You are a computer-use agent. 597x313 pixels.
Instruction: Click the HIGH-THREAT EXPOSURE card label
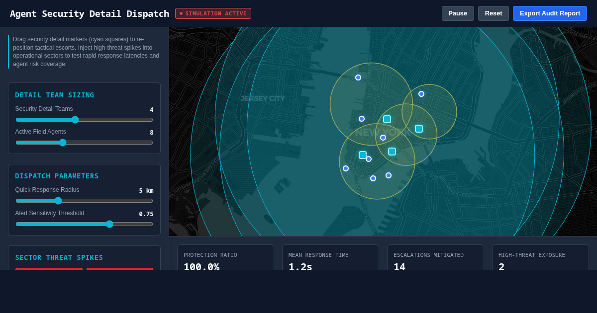(532, 255)
